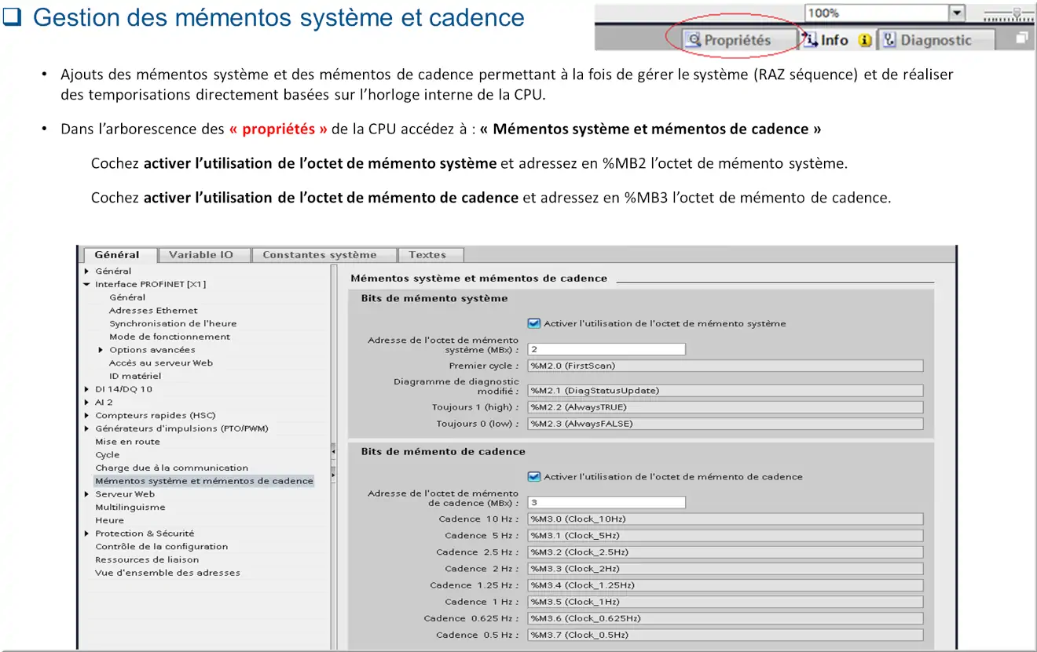
Task: Click the Diagnostic stethoscope icon
Action: [889, 40]
